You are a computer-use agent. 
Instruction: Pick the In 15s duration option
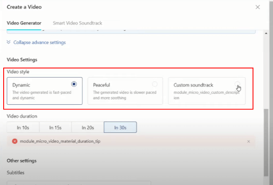pos(55,128)
